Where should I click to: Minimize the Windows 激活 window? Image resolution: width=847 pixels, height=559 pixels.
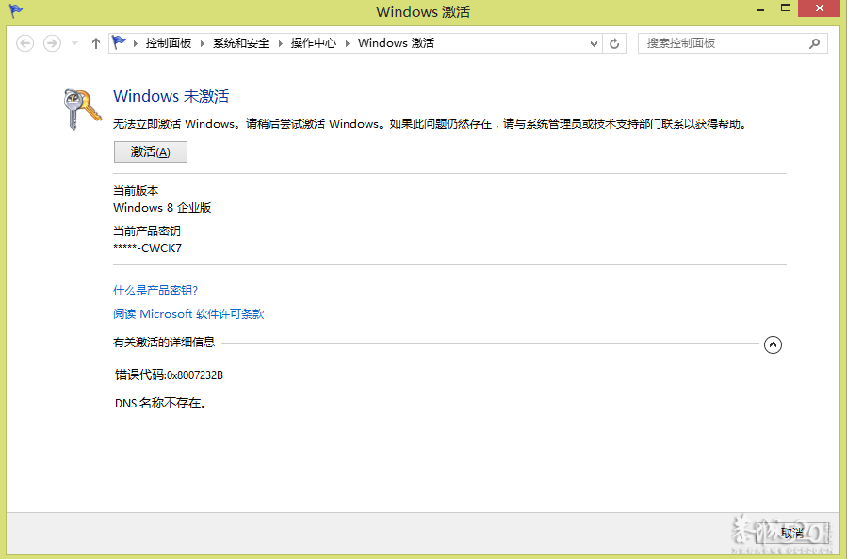(760, 9)
